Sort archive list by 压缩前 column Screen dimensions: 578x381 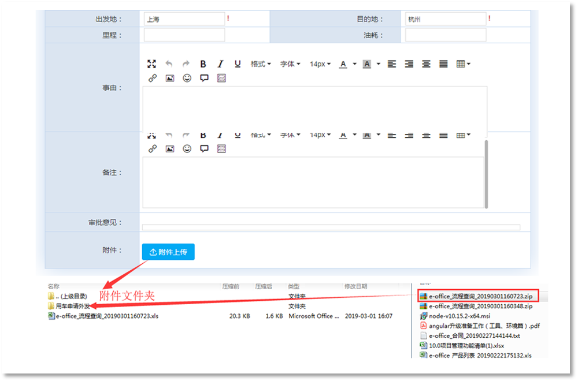coord(231,286)
